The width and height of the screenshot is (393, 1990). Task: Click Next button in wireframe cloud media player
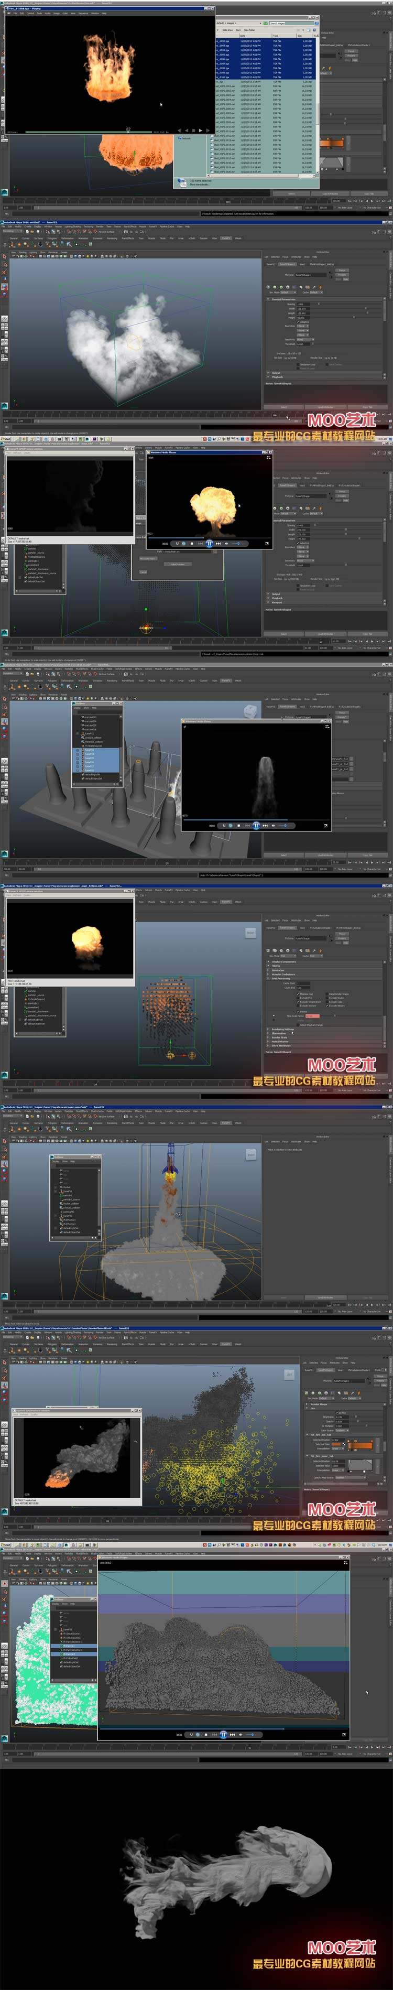point(233,1734)
